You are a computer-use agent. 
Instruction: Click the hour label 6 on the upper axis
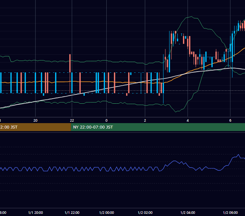pos(230,121)
